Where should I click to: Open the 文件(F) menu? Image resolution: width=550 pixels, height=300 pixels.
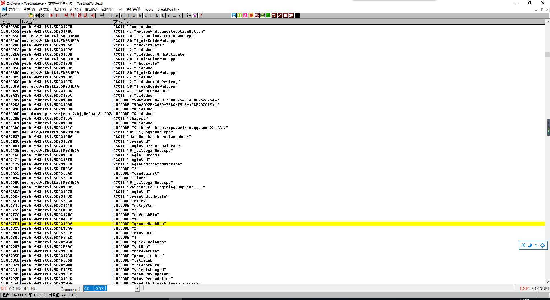coord(14,9)
